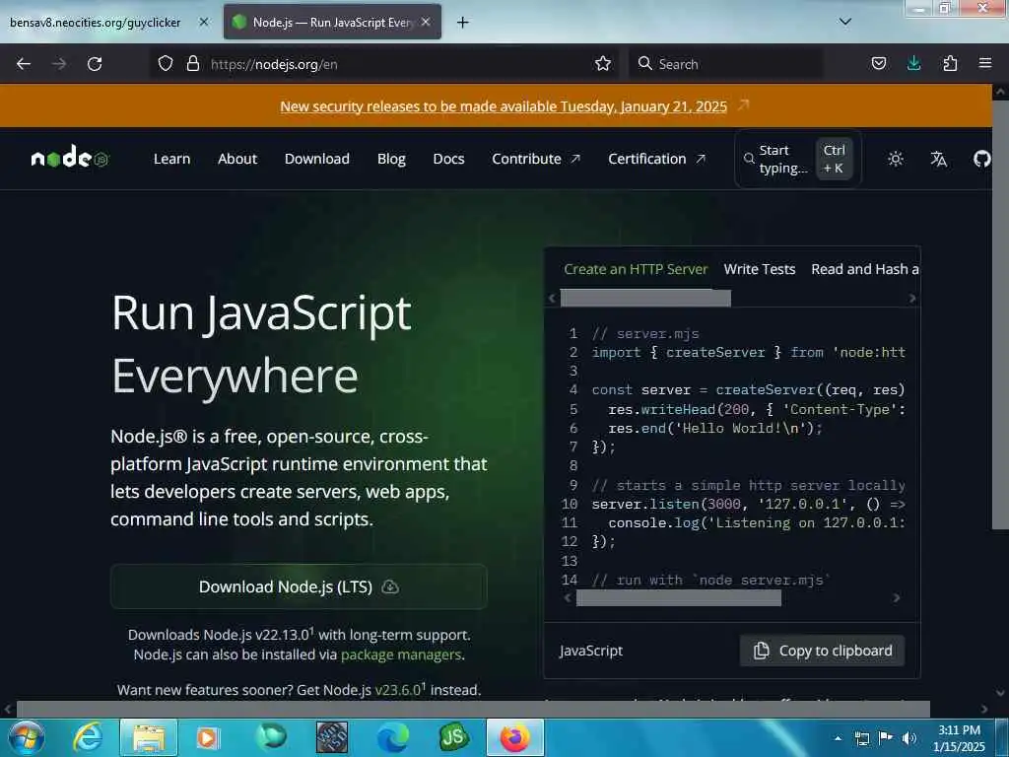Image resolution: width=1009 pixels, height=757 pixels.
Task: Bookmark this page with the star icon
Action: 602,64
